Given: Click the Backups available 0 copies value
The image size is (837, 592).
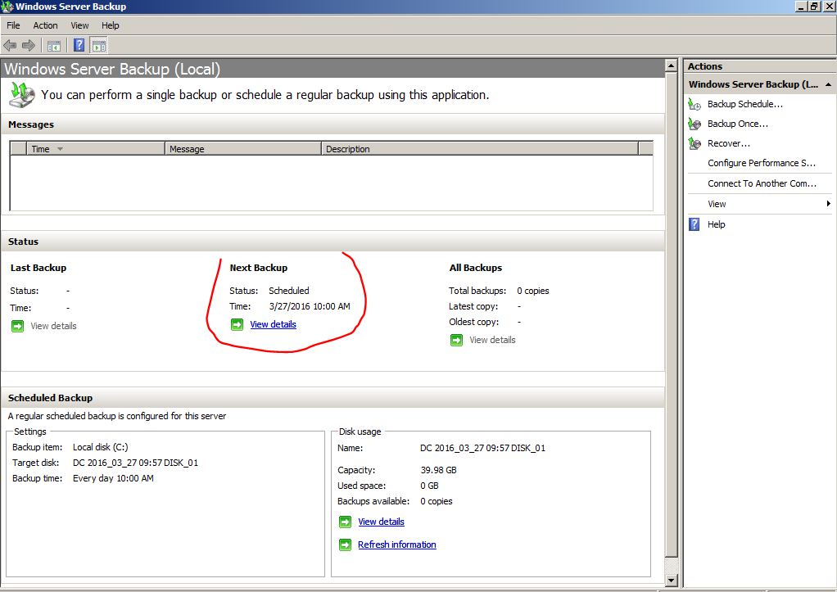Looking at the screenshot, I should (437, 501).
